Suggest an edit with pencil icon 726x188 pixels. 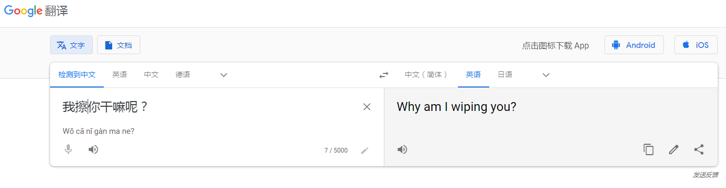[x=674, y=149]
